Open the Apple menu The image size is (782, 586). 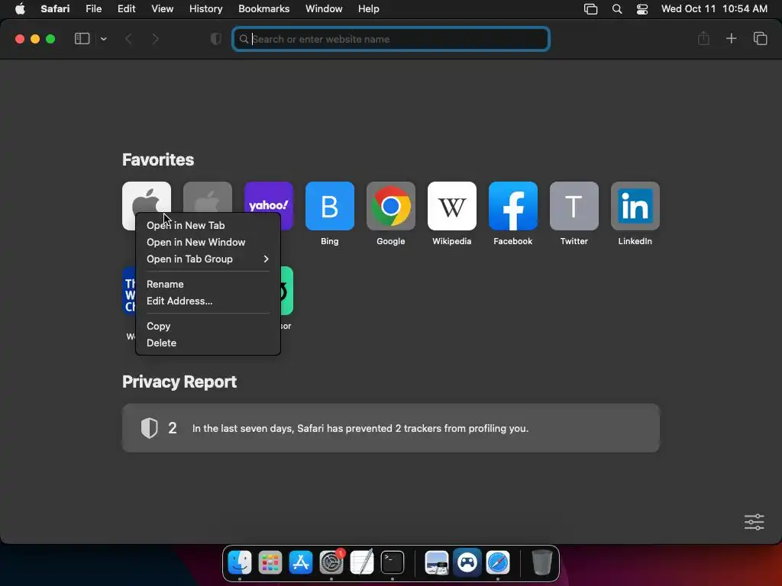pyautogui.click(x=20, y=8)
